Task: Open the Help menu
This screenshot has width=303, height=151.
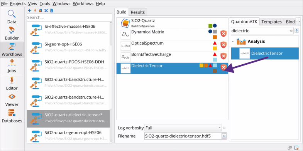Action: (100, 3)
